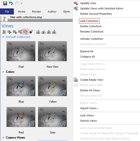This screenshot has height=141, width=140.
Task: Click the Update View camera icon with red dot
Action: [x=15, y=32]
